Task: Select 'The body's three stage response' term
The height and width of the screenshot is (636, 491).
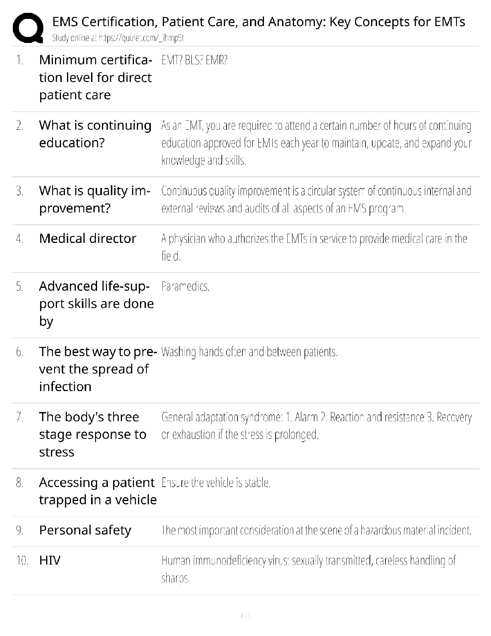Action: point(93,434)
